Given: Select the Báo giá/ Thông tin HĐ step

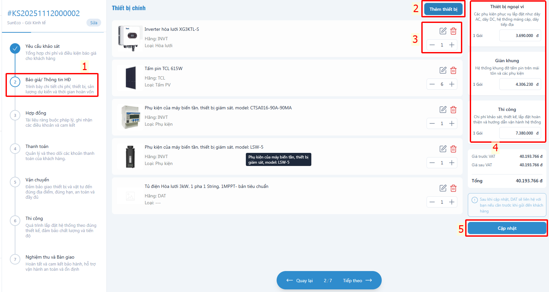Looking at the screenshot, I should [x=48, y=80].
